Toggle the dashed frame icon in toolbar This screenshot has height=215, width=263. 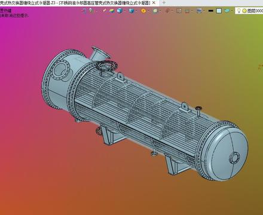(x=179, y=11)
